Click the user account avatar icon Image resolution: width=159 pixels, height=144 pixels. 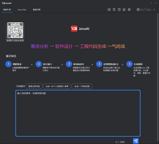[138, 10]
